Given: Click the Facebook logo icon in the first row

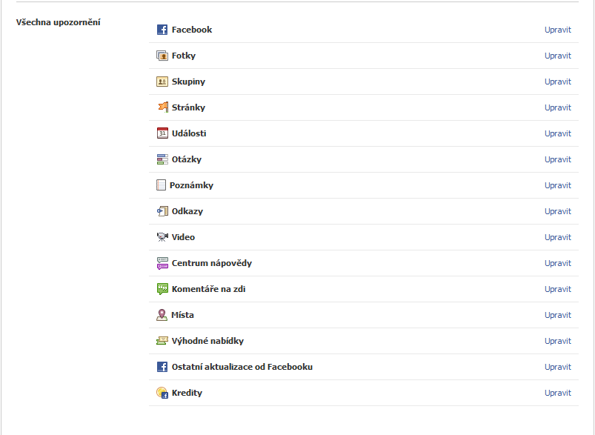Looking at the screenshot, I should point(162,30).
